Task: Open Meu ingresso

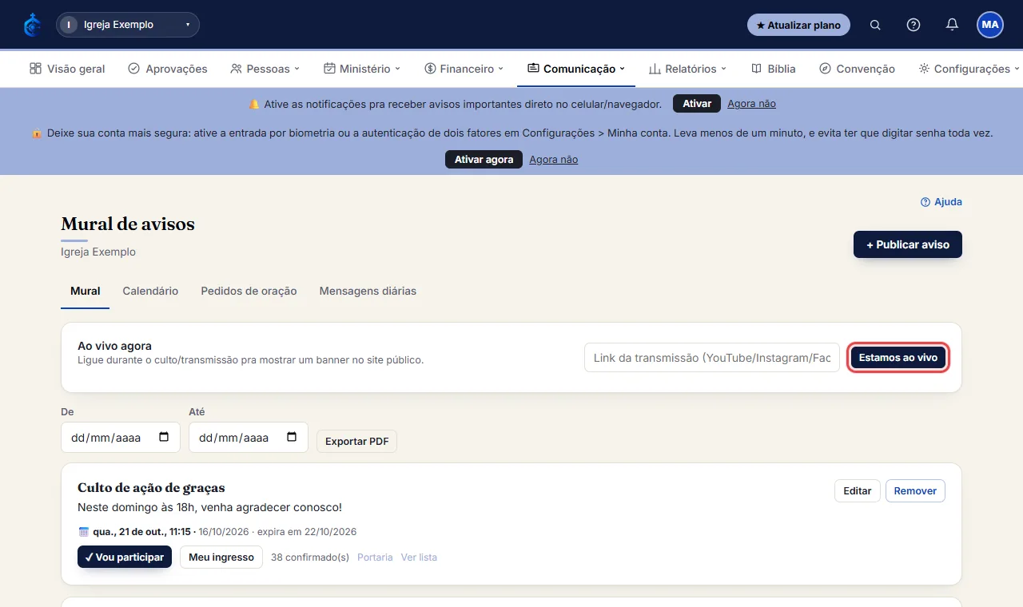Action: click(221, 557)
